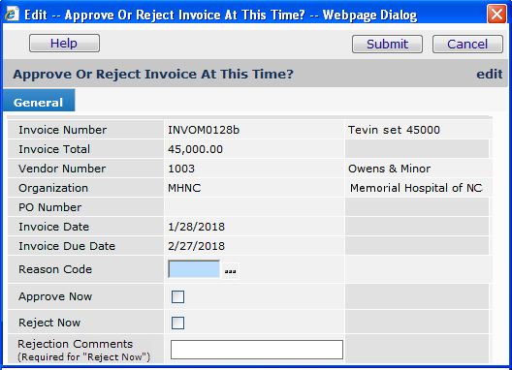512x370 pixels.
Task: Click the Invoice Total 45,000.00 value
Action: tap(195, 149)
